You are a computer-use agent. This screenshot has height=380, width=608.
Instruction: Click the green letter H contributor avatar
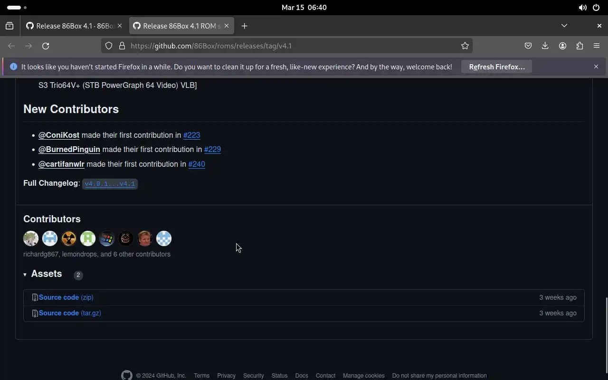[88, 238]
